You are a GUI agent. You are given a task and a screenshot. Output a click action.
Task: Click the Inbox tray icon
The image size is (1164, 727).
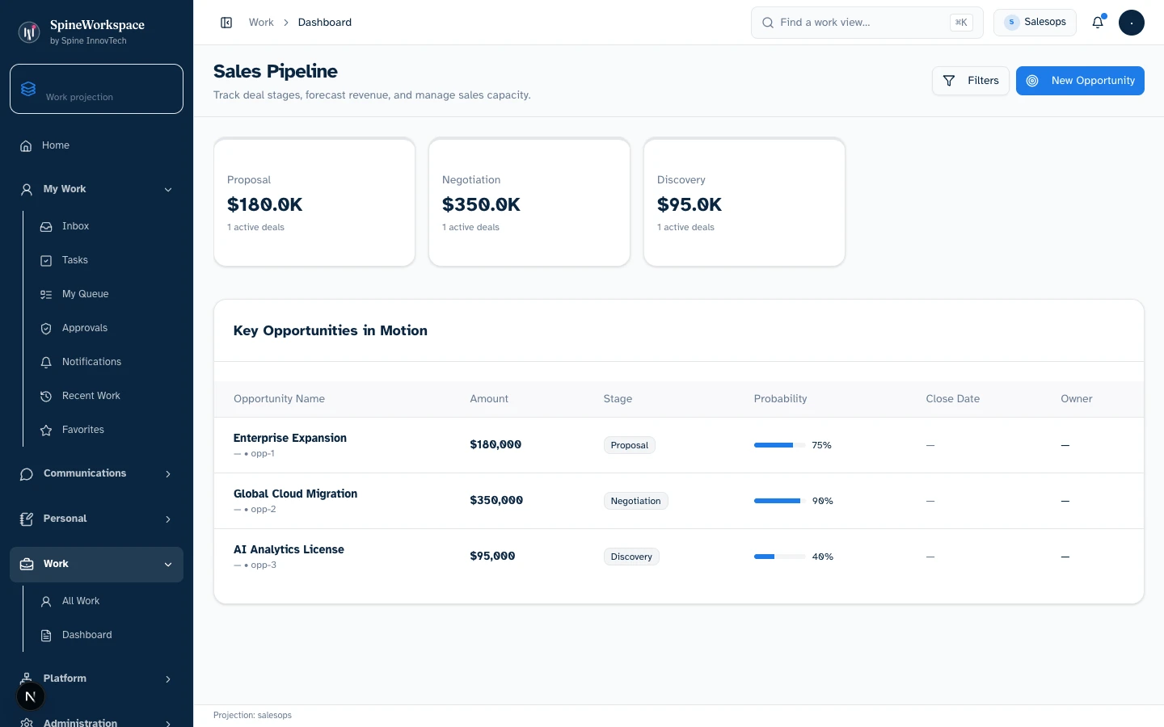46,227
